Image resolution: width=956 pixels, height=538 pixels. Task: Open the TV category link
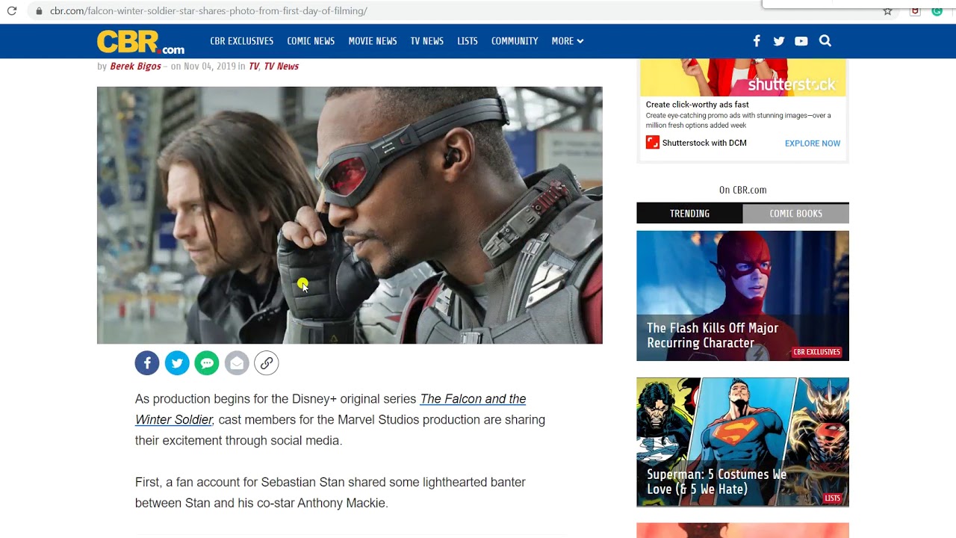(254, 67)
